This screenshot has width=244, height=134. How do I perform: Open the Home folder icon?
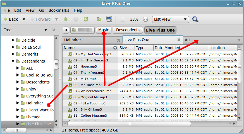pyautogui.click(x=99, y=19)
